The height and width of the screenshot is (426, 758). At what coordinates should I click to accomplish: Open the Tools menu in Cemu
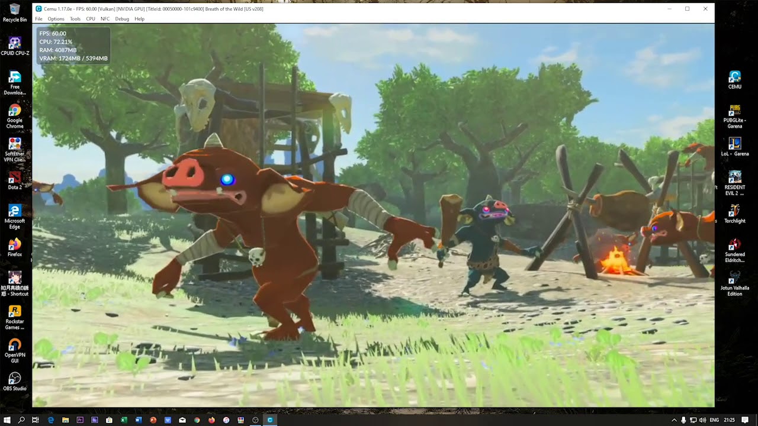(75, 19)
